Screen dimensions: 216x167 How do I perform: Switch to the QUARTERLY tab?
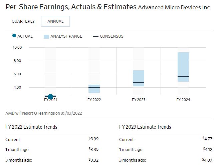(x=23, y=21)
